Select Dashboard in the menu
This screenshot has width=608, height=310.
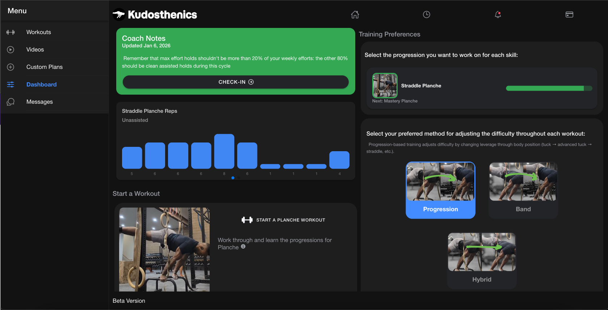[x=55, y=84]
